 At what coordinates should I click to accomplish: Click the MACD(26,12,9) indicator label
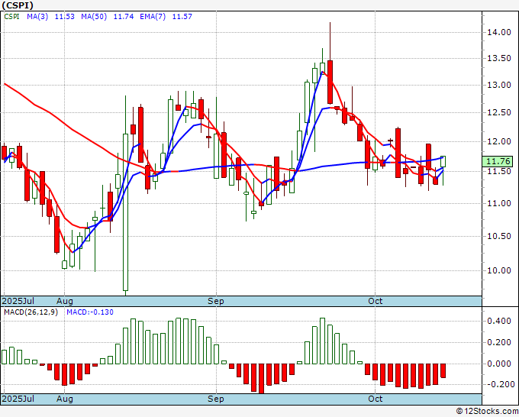click(31, 312)
